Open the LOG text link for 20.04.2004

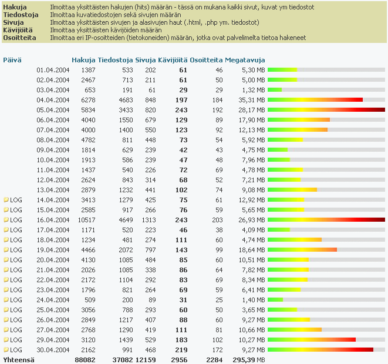pyautogui.click(x=16, y=260)
